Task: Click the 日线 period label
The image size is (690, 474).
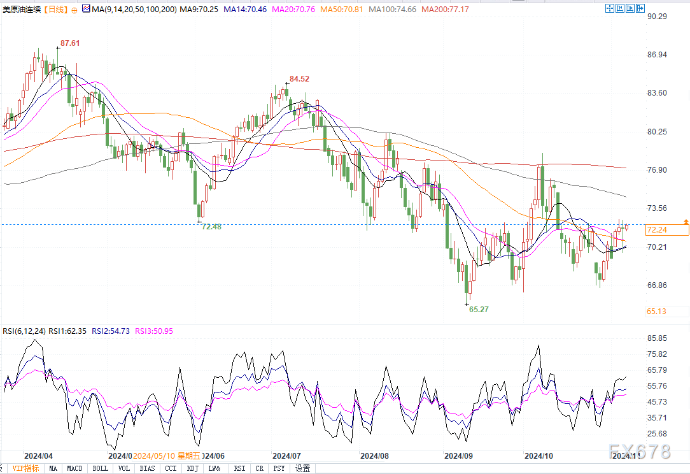Action: (x=56, y=10)
